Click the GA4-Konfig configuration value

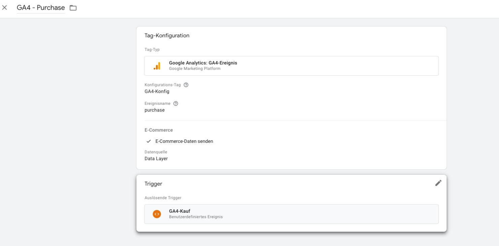point(157,91)
